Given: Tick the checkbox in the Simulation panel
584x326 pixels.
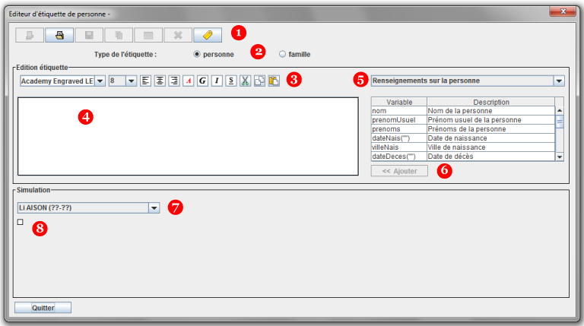Looking at the screenshot, I should coord(20,222).
